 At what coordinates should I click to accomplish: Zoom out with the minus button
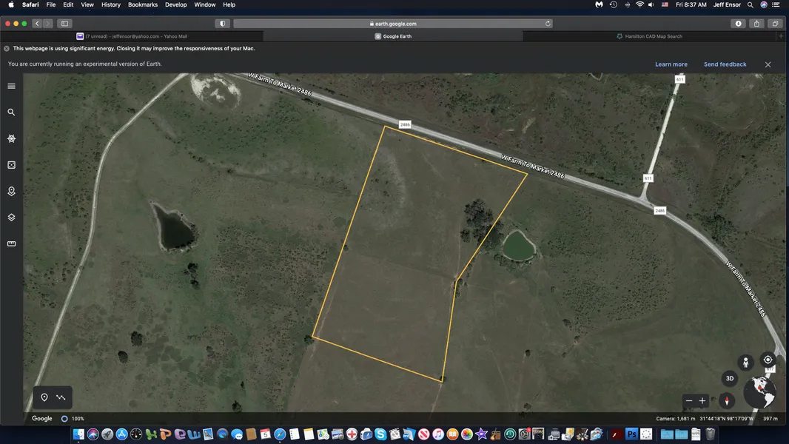click(689, 401)
